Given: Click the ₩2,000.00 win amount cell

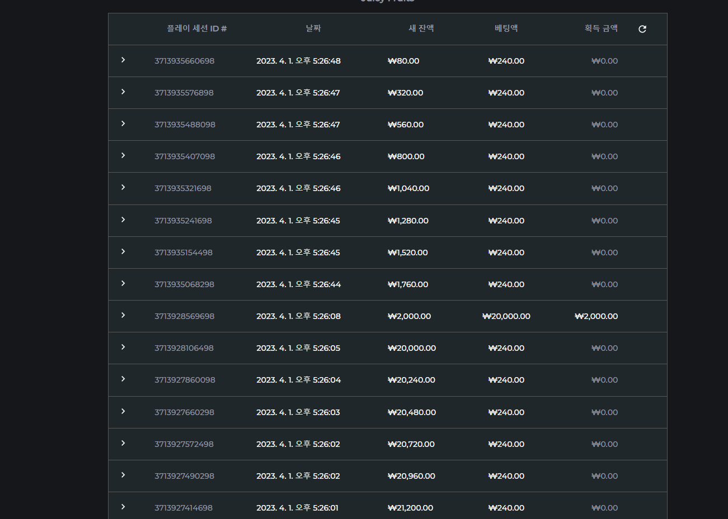Looking at the screenshot, I should pos(597,316).
